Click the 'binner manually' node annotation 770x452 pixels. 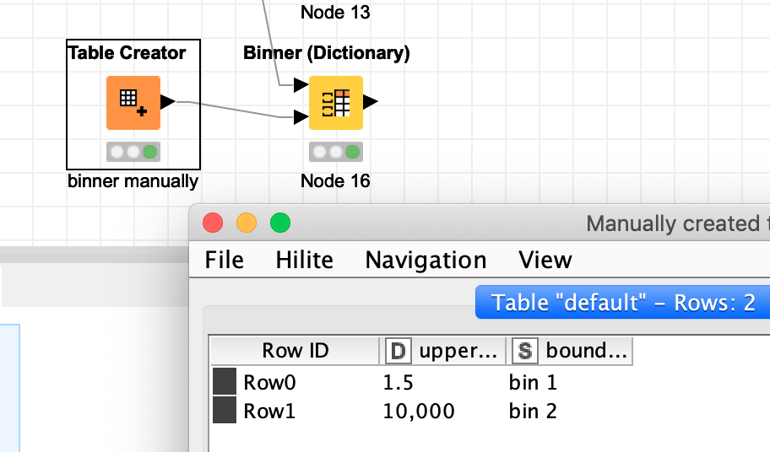click(x=133, y=181)
